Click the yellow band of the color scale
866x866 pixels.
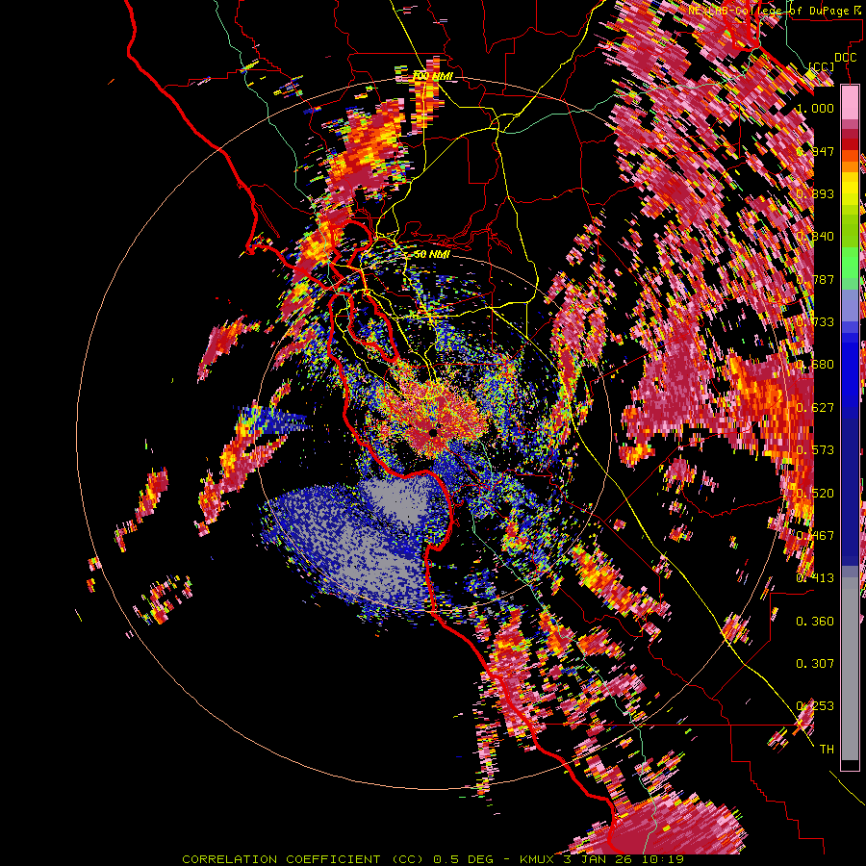tap(850, 189)
